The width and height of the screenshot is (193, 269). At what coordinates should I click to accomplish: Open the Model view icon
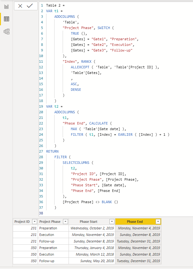pyautogui.click(x=7, y=32)
